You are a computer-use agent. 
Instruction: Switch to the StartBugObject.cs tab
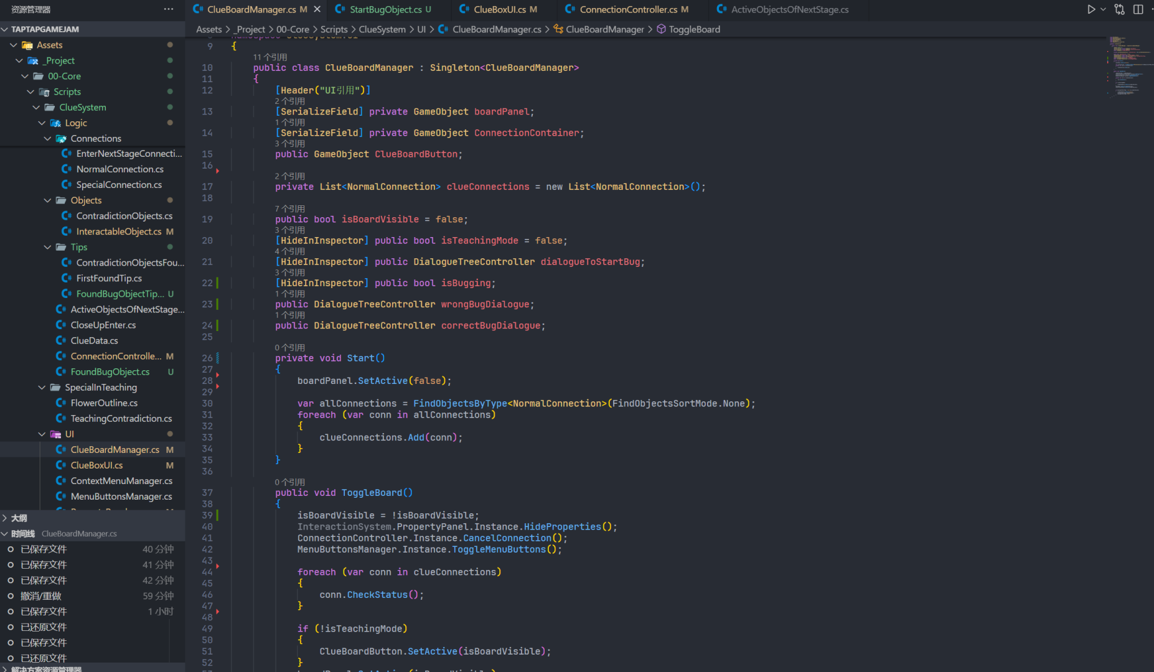tap(385, 9)
